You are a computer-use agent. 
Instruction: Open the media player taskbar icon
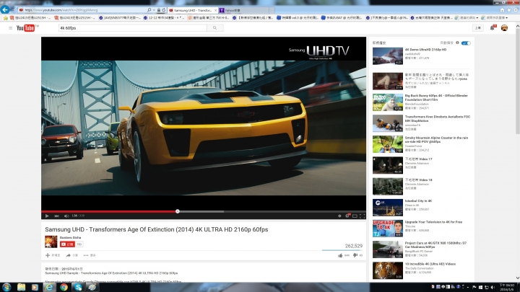pos(35,287)
